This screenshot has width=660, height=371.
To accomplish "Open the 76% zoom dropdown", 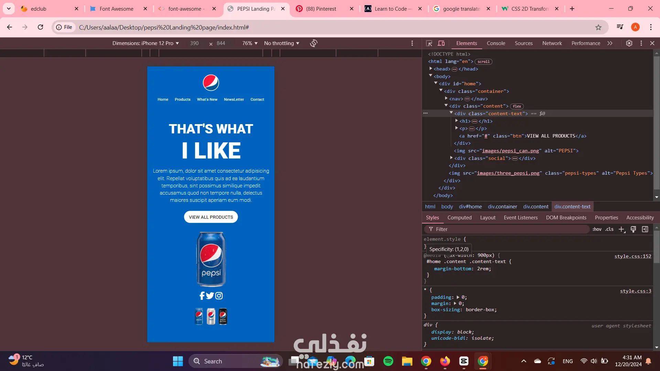I will point(250,43).
